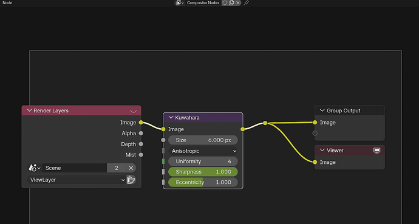Screen dimensions: 419x224
Task: Unlink the Compositor Nodes data-block
Action: [238, 2]
